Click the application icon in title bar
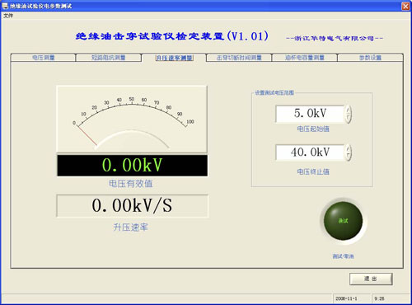Image resolution: width=412 pixels, height=305 pixels. [5, 6]
